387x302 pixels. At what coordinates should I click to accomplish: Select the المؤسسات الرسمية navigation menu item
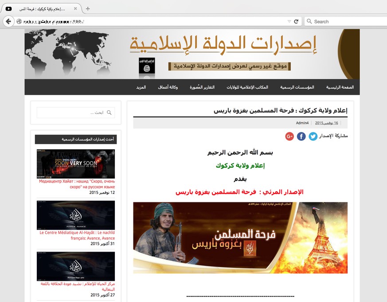297,87
